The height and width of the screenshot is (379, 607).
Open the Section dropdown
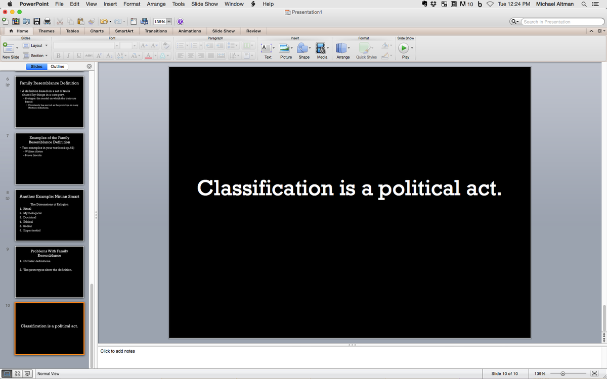point(36,56)
